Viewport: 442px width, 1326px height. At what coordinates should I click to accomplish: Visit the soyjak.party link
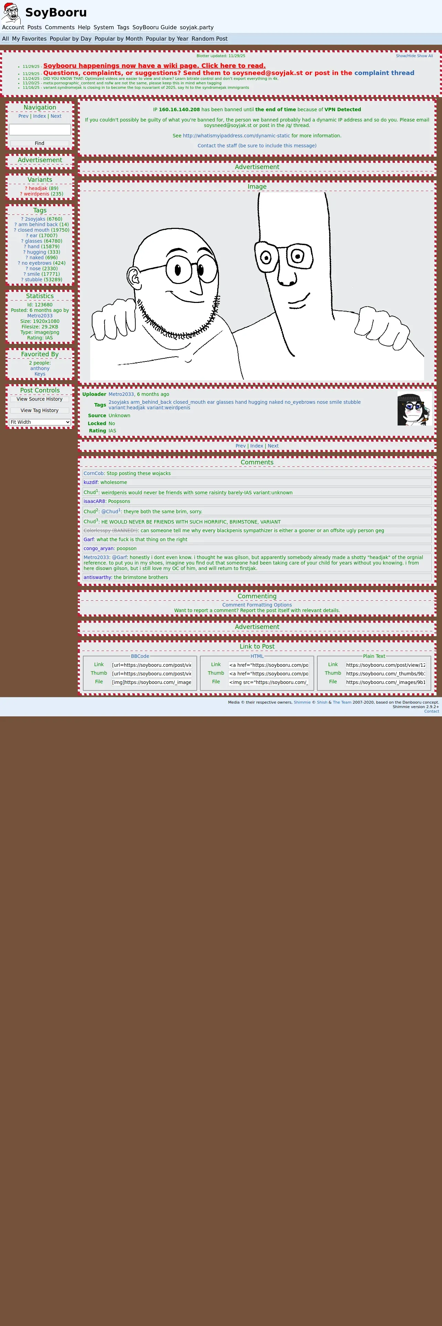point(197,27)
